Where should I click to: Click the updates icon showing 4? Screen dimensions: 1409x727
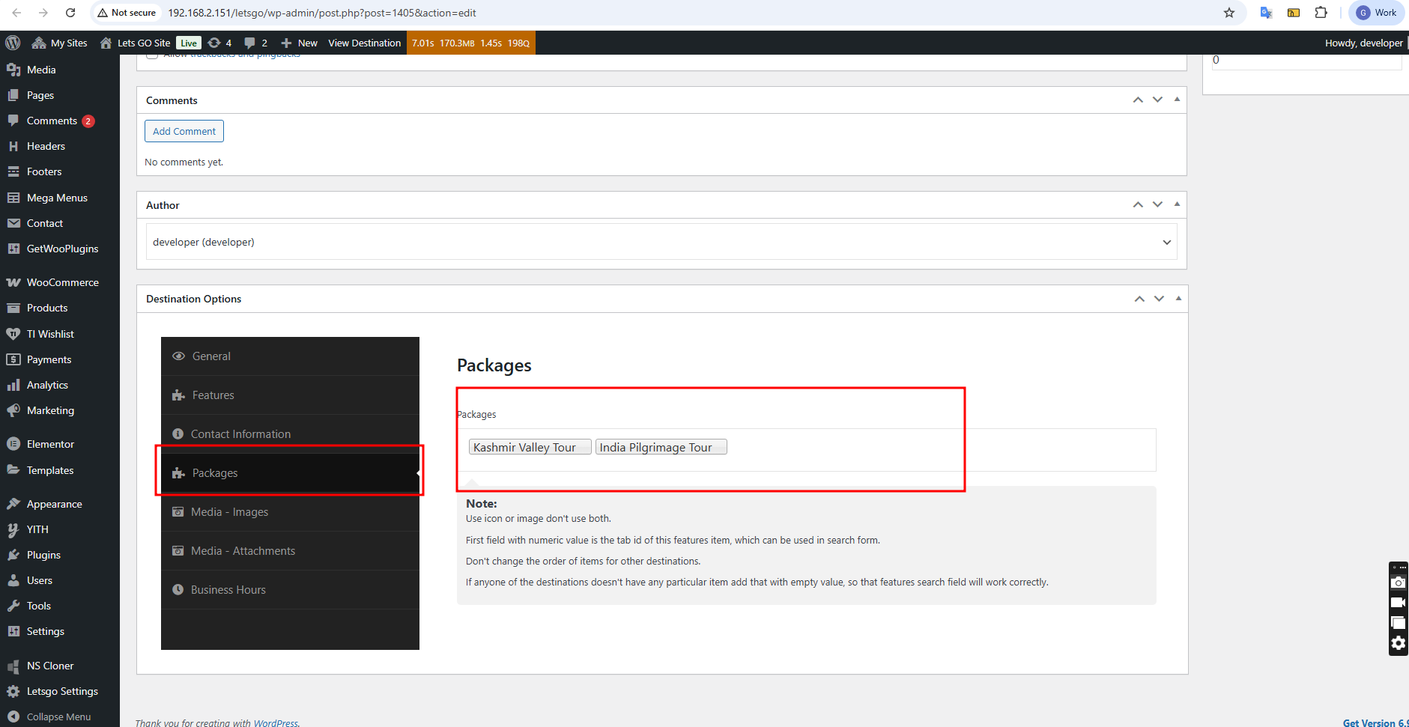pyautogui.click(x=219, y=43)
